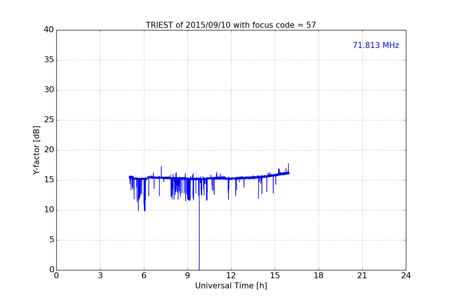Viewport: 451px width, 300px height.
Task: Click x-axis tick label 3
Action: (100, 276)
